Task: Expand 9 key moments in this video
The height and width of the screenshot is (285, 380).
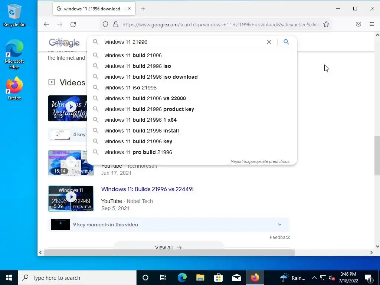Action: 169,225
